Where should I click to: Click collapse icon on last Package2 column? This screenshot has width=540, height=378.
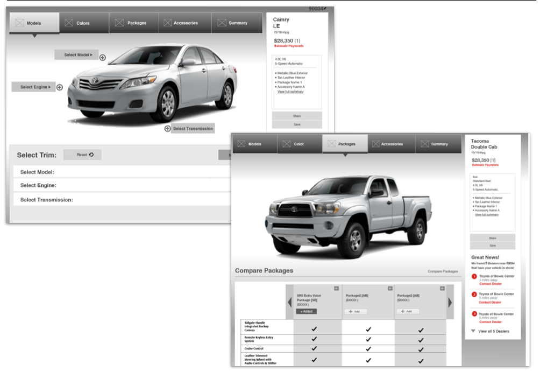coord(442,288)
